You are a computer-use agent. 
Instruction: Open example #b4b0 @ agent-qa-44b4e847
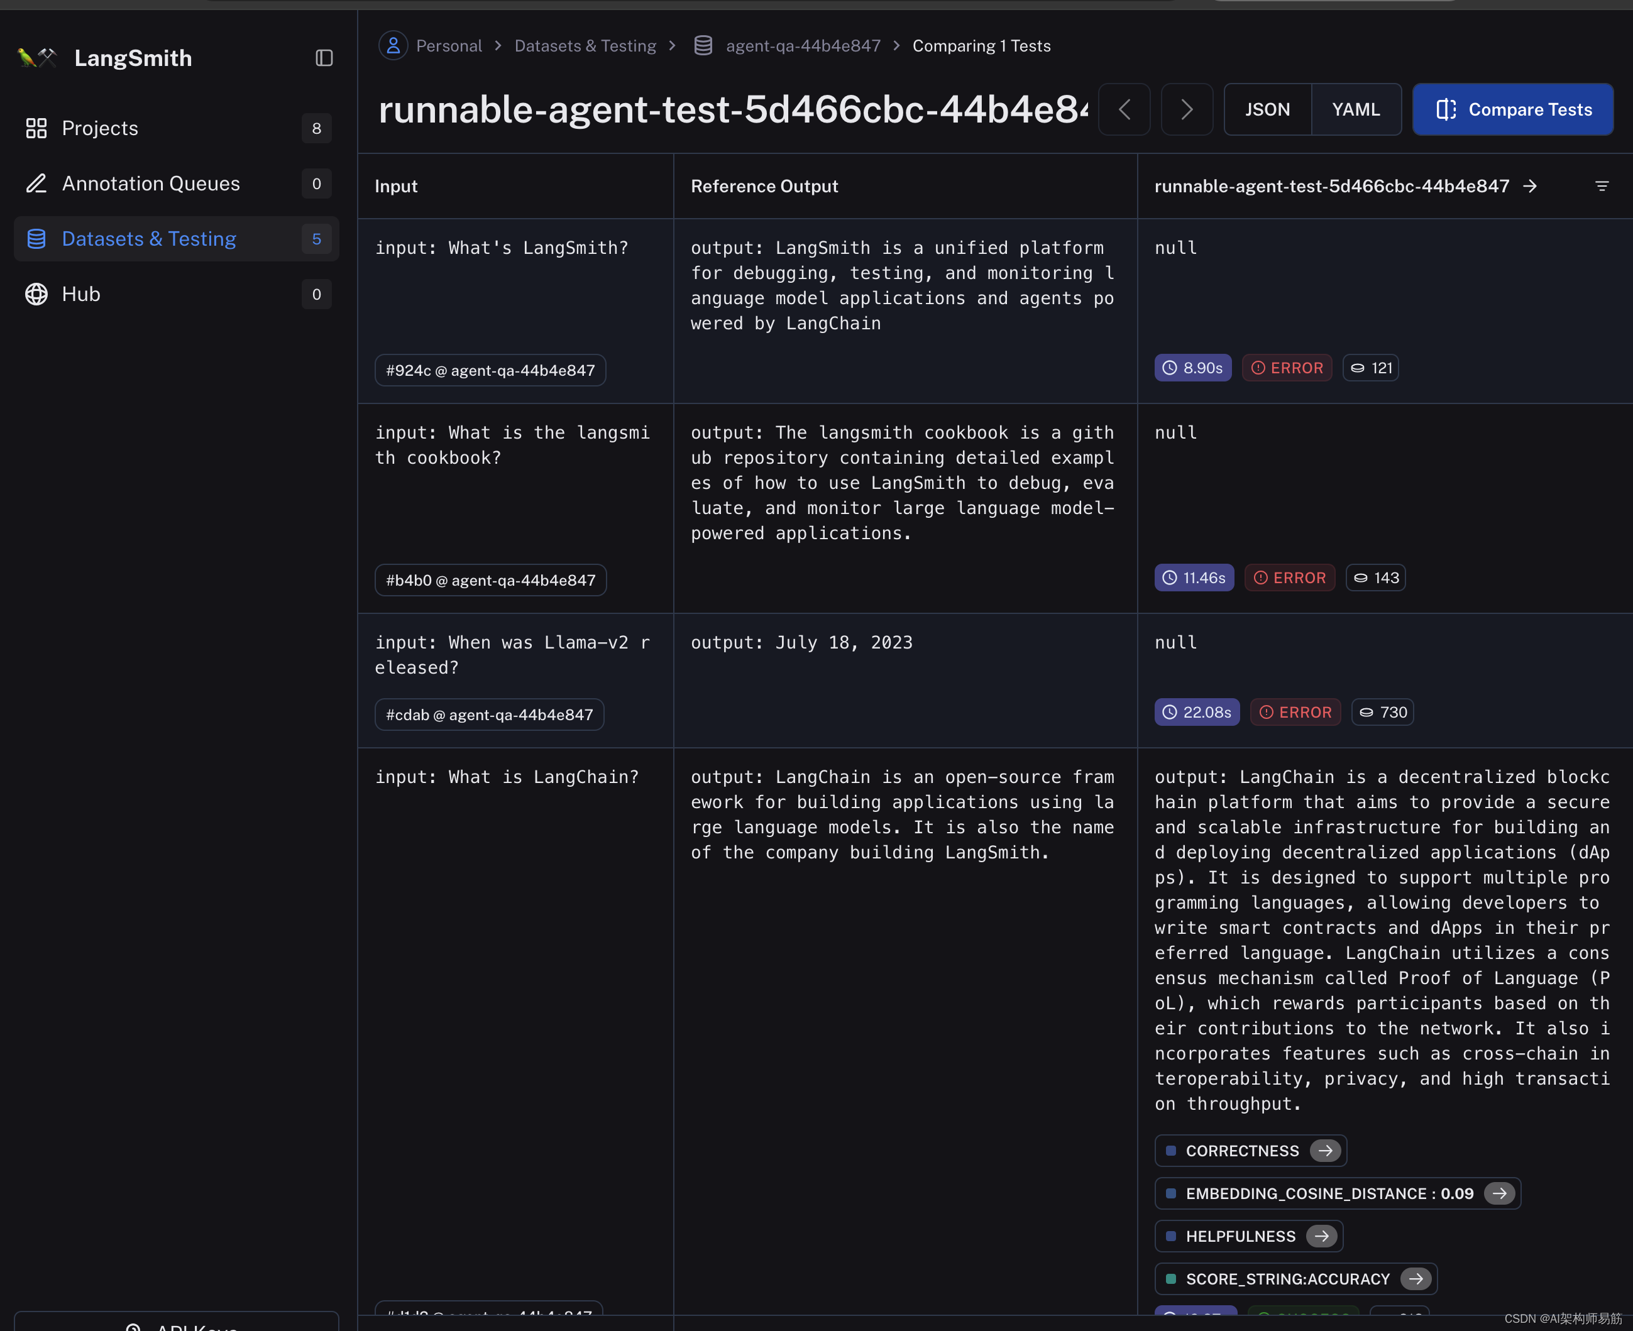[x=491, y=581]
